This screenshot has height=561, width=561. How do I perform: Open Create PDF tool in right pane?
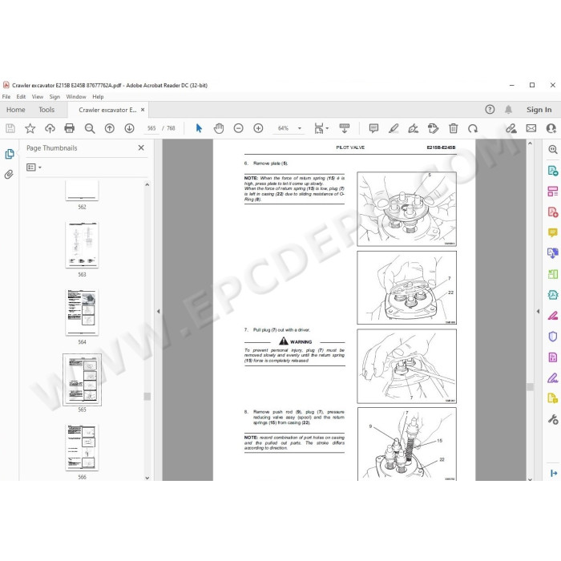pos(553,212)
